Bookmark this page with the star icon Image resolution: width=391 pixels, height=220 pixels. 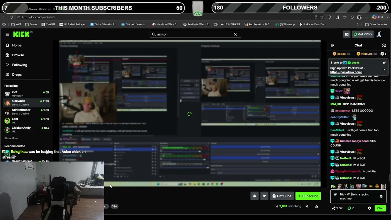(322, 17)
